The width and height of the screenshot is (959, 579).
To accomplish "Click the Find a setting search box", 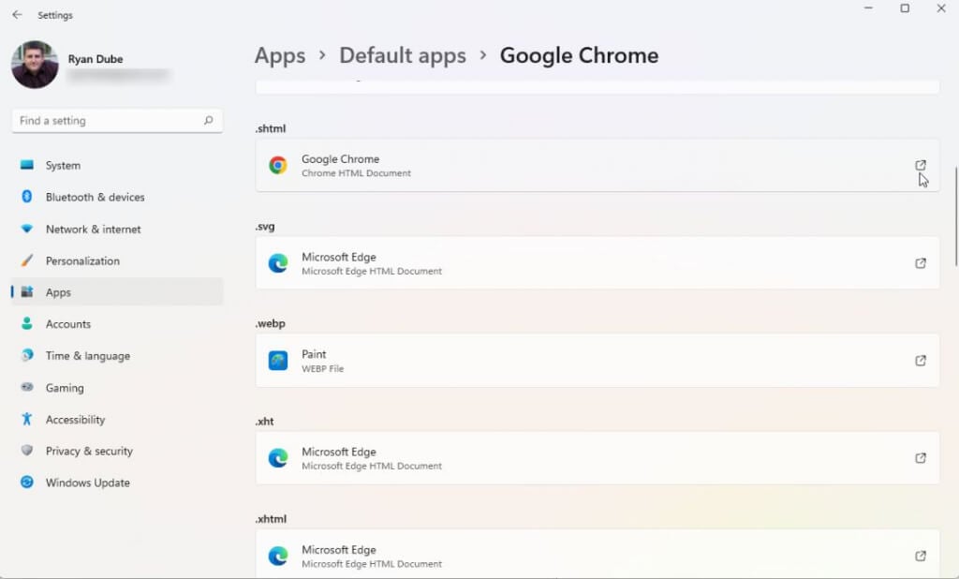I will 108,121.
